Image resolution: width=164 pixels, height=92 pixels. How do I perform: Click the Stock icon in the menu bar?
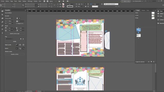click(x=47, y=1)
